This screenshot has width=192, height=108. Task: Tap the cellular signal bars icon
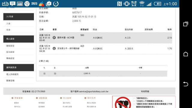coord(149,4)
